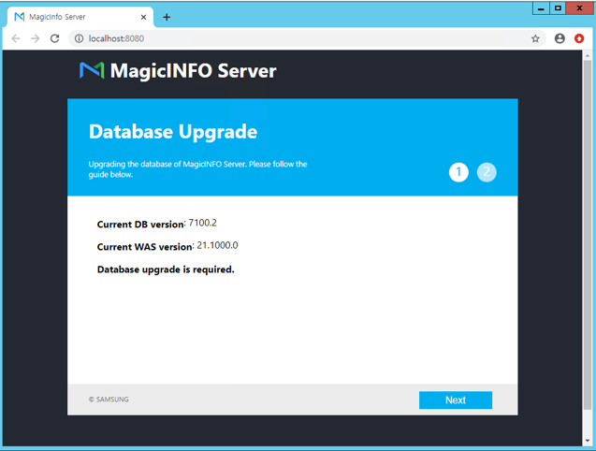Click the MagicINFO logo icon in header
Screen dimensions: 596x451
(x=91, y=70)
